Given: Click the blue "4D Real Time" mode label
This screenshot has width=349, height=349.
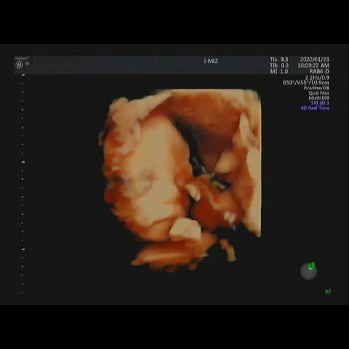Looking at the screenshot, I should (315, 108).
